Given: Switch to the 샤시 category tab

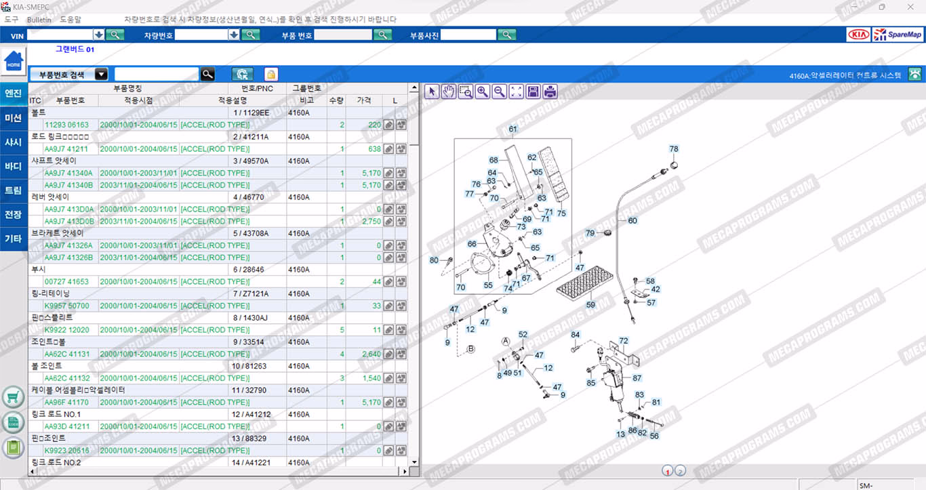Looking at the screenshot, I should click(x=14, y=142).
